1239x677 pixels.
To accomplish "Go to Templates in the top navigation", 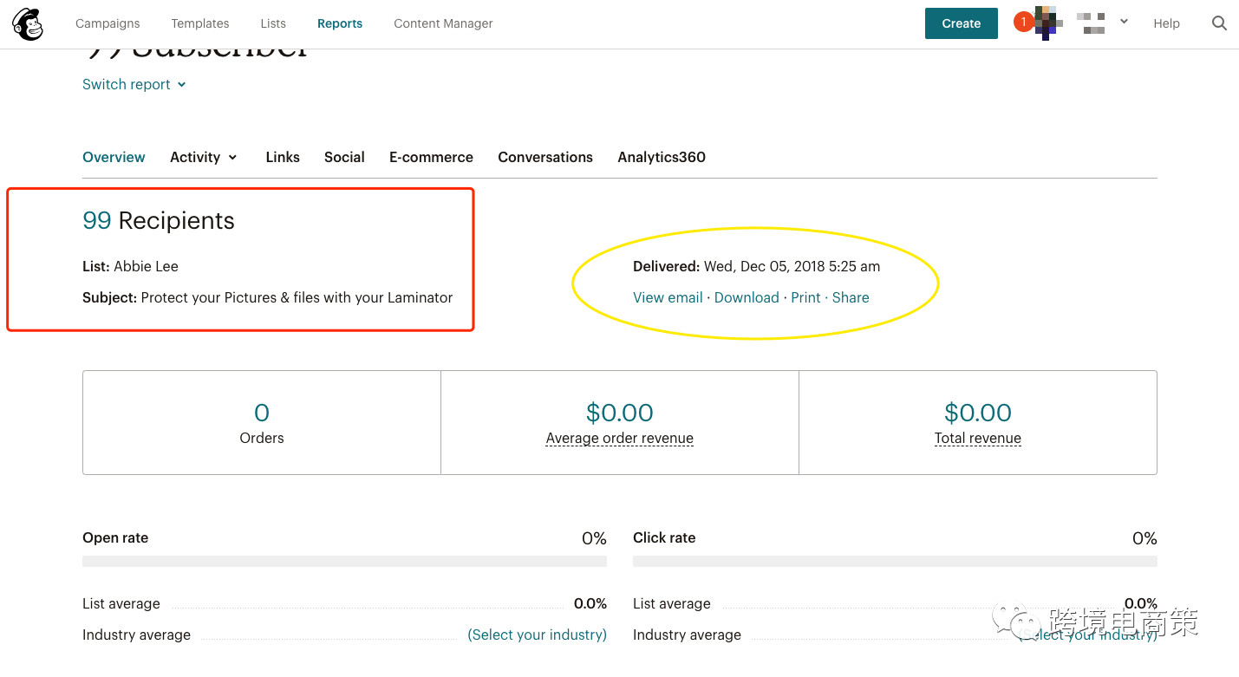I will coord(200,23).
